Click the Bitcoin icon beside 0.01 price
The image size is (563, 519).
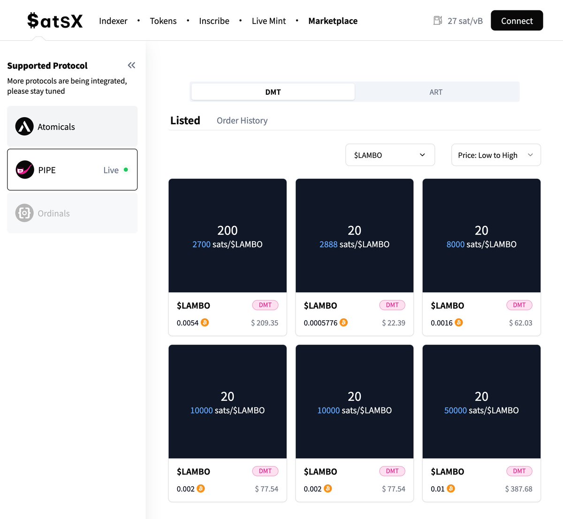[451, 489]
